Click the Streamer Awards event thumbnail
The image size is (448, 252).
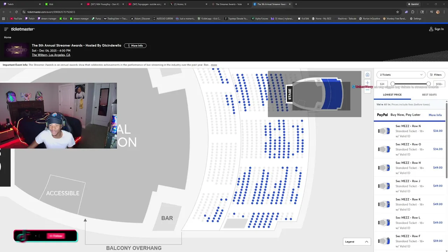tap(16, 50)
